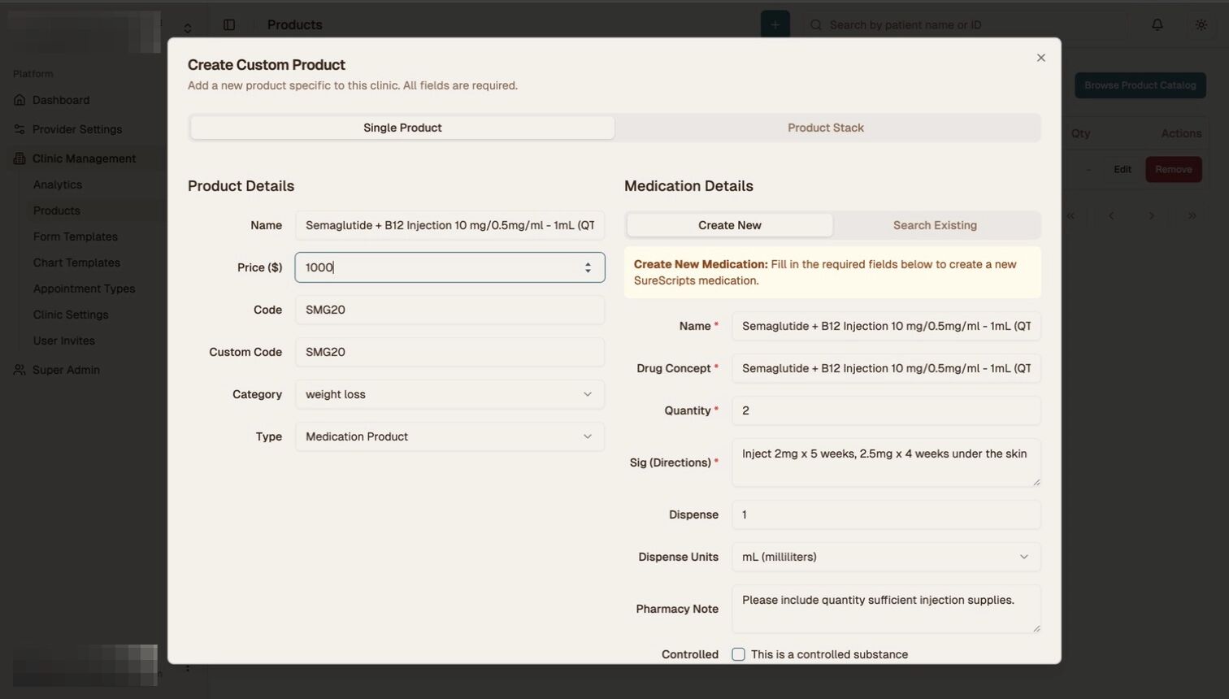Screen dimensions: 1229x699
Task: Open Clinic Settings in sidebar
Action: [x=71, y=315]
